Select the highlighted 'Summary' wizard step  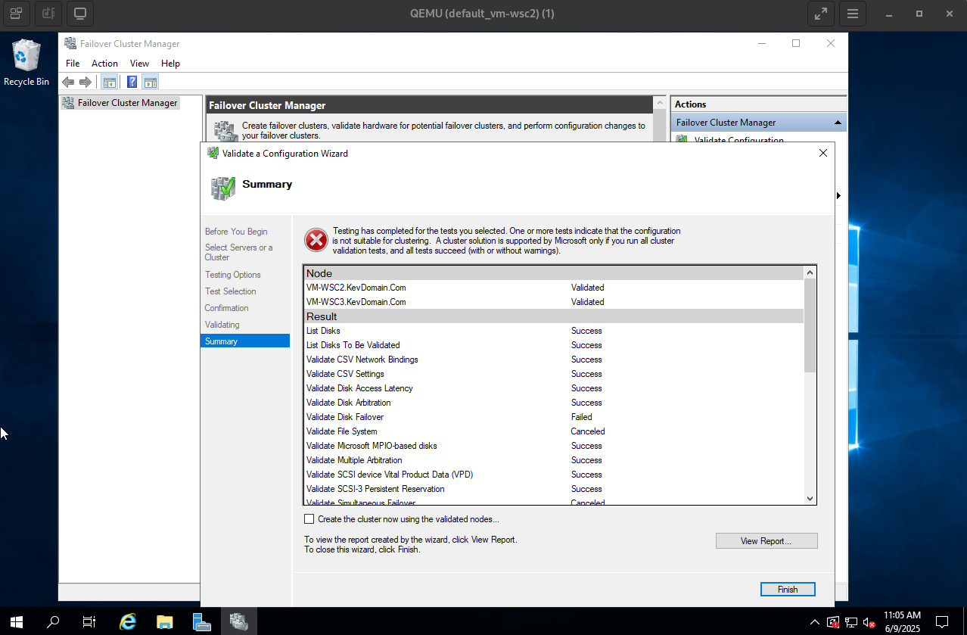(245, 341)
